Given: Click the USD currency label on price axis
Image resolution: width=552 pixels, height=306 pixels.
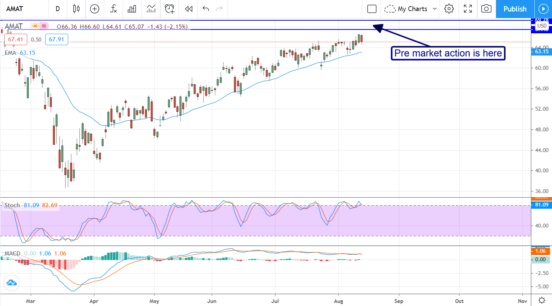Looking at the screenshot, I should coord(542,26).
